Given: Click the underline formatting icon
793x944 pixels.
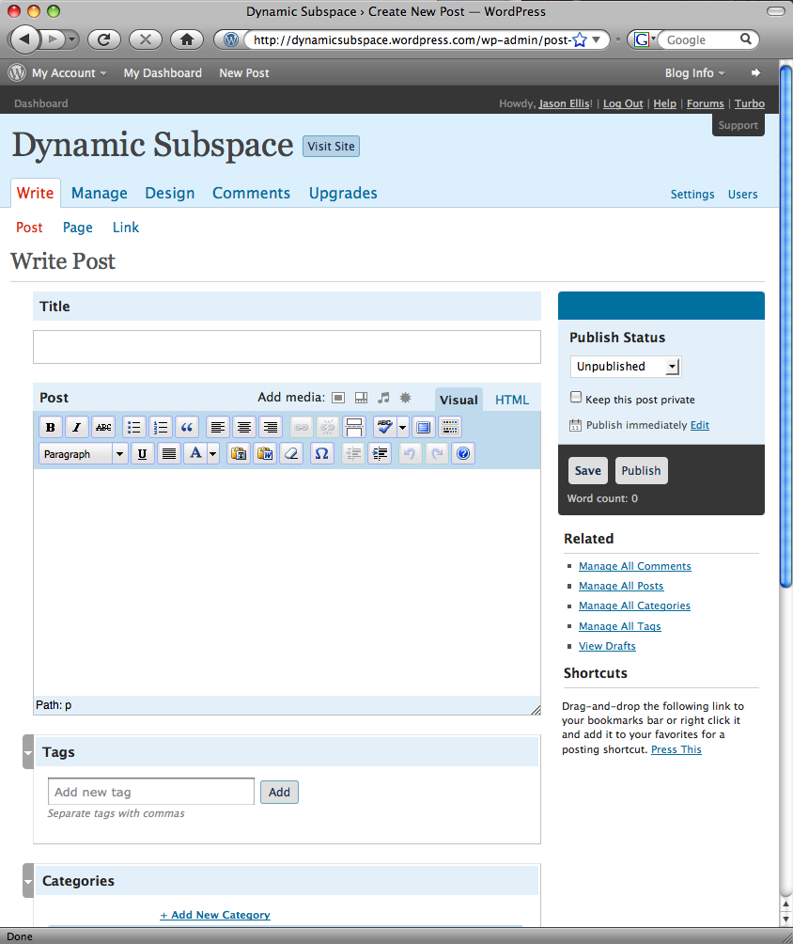Looking at the screenshot, I should click(142, 453).
